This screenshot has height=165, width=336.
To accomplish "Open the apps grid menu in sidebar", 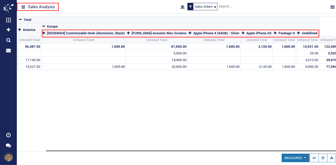I will coord(8,20).
